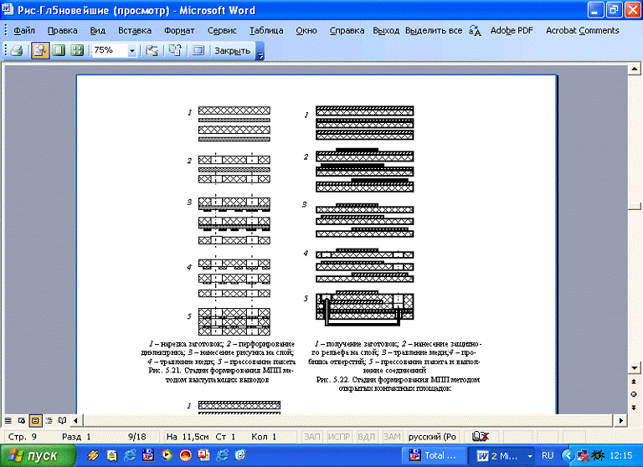643x467 pixels.
Task: Click the spelling status book icon
Action: (x=481, y=437)
